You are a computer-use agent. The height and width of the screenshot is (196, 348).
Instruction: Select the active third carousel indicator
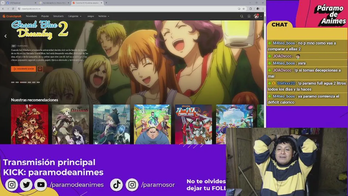[23, 82]
